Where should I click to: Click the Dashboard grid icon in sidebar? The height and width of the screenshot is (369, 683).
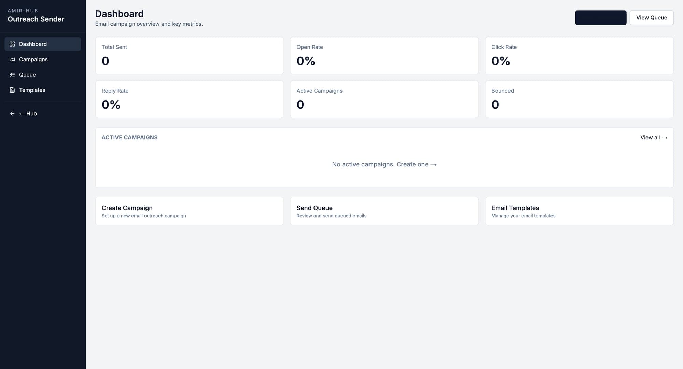click(12, 44)
